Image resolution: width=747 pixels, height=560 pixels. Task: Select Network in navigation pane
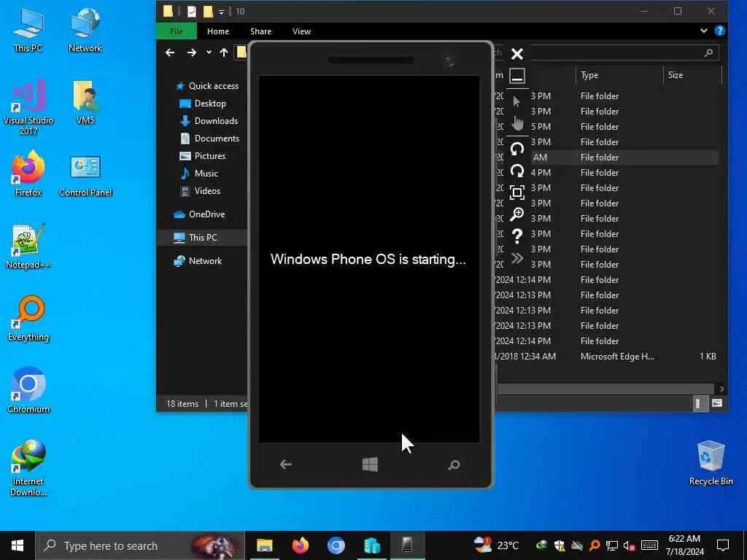click(x=198, y=261)
